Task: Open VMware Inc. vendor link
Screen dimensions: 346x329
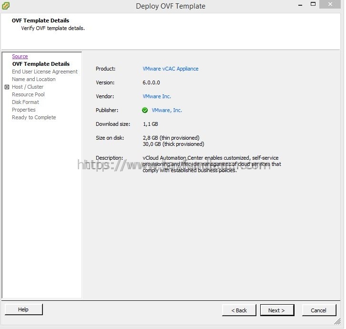Action: pos(157,96)
